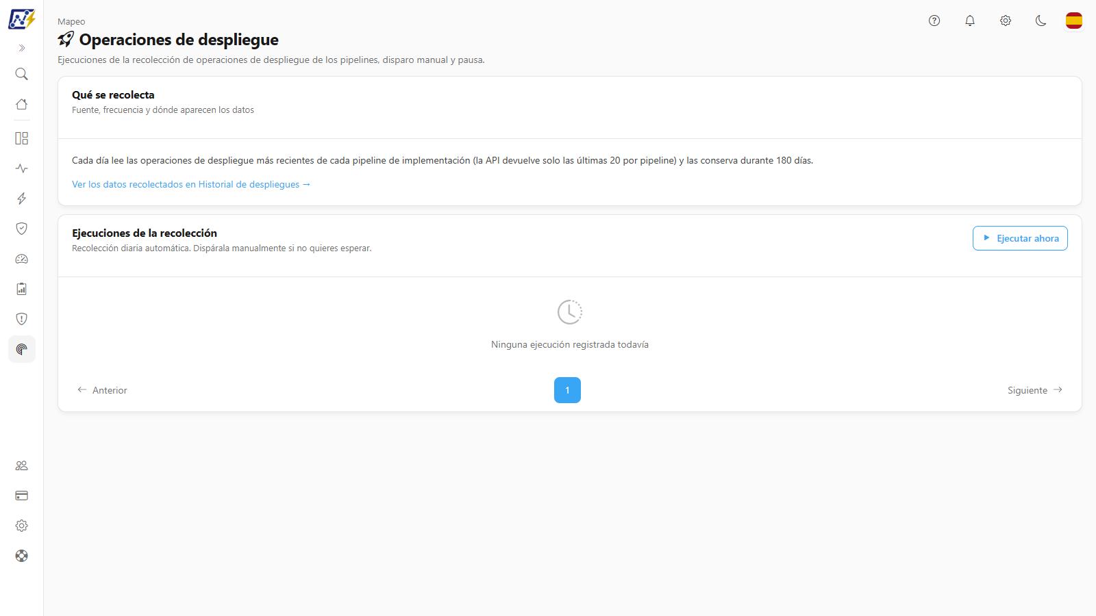Viewport: 1096px width, 616px height.
Task: Open notifications bell icon
Action: coord(970,21)
